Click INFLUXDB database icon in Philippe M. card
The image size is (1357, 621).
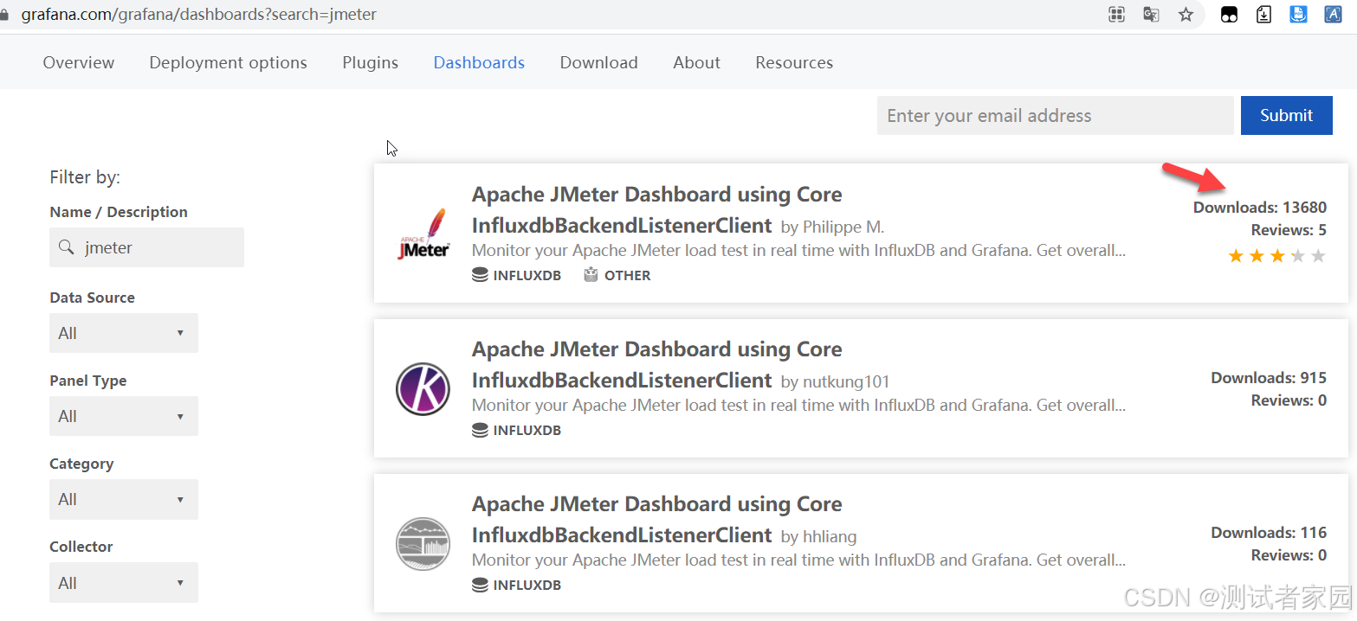(480, 275)
